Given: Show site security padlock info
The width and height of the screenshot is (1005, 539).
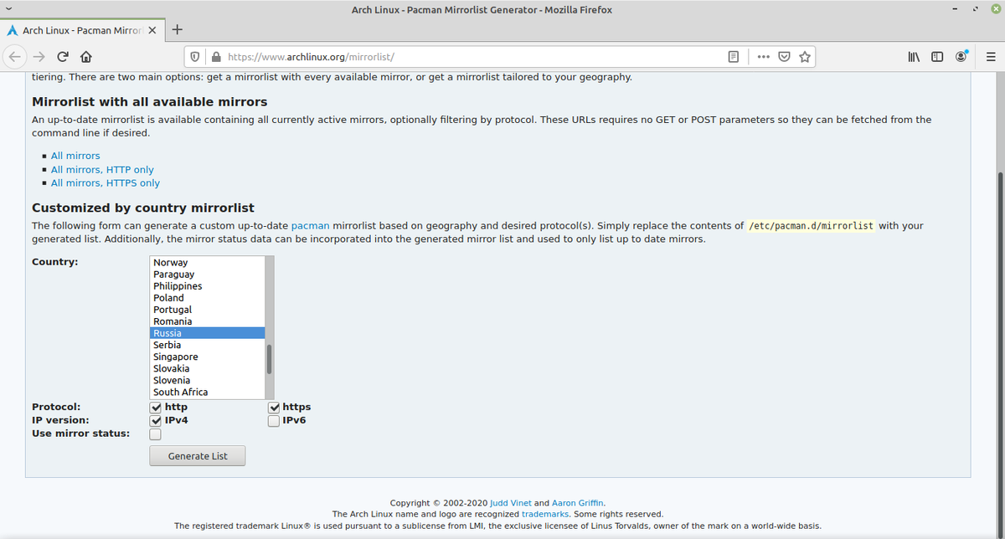Looking at the screenshot, I should [x=215, y=58].
